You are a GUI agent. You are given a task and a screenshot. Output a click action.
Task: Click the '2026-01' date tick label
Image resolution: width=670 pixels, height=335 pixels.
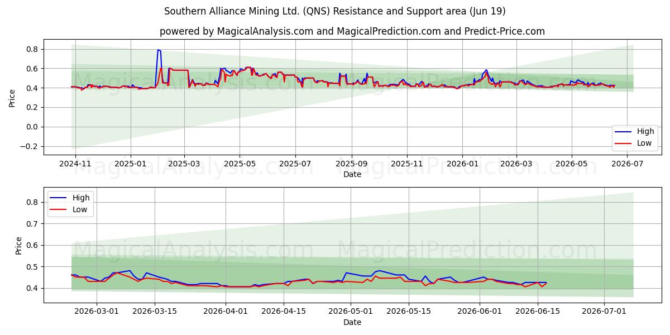coord(462,164)
